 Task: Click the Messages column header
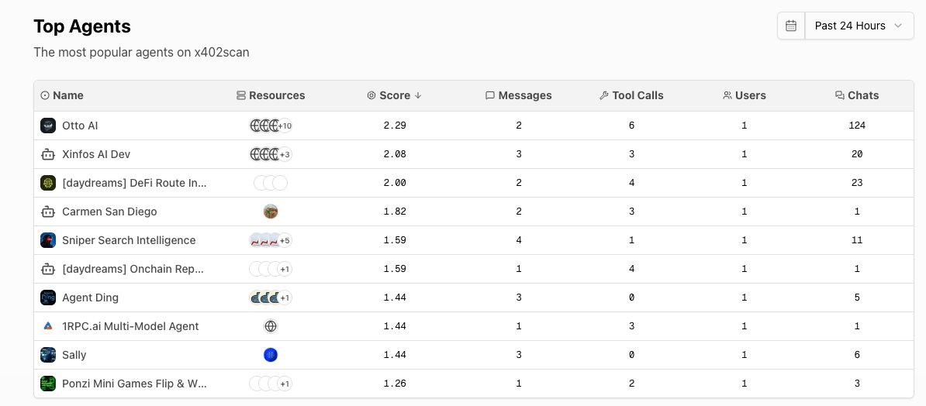pyautogui.click(x=519, y=95)
